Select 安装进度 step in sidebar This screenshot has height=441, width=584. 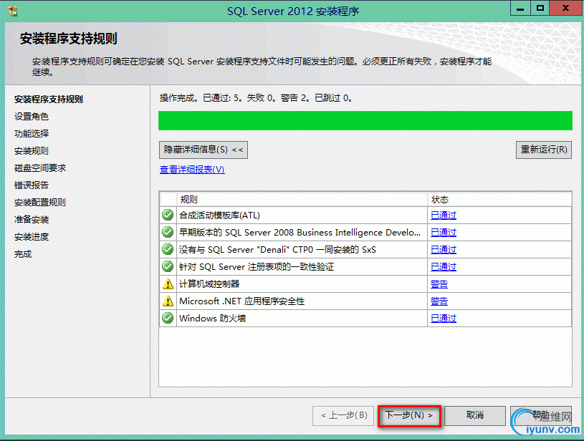click(32, 237)
